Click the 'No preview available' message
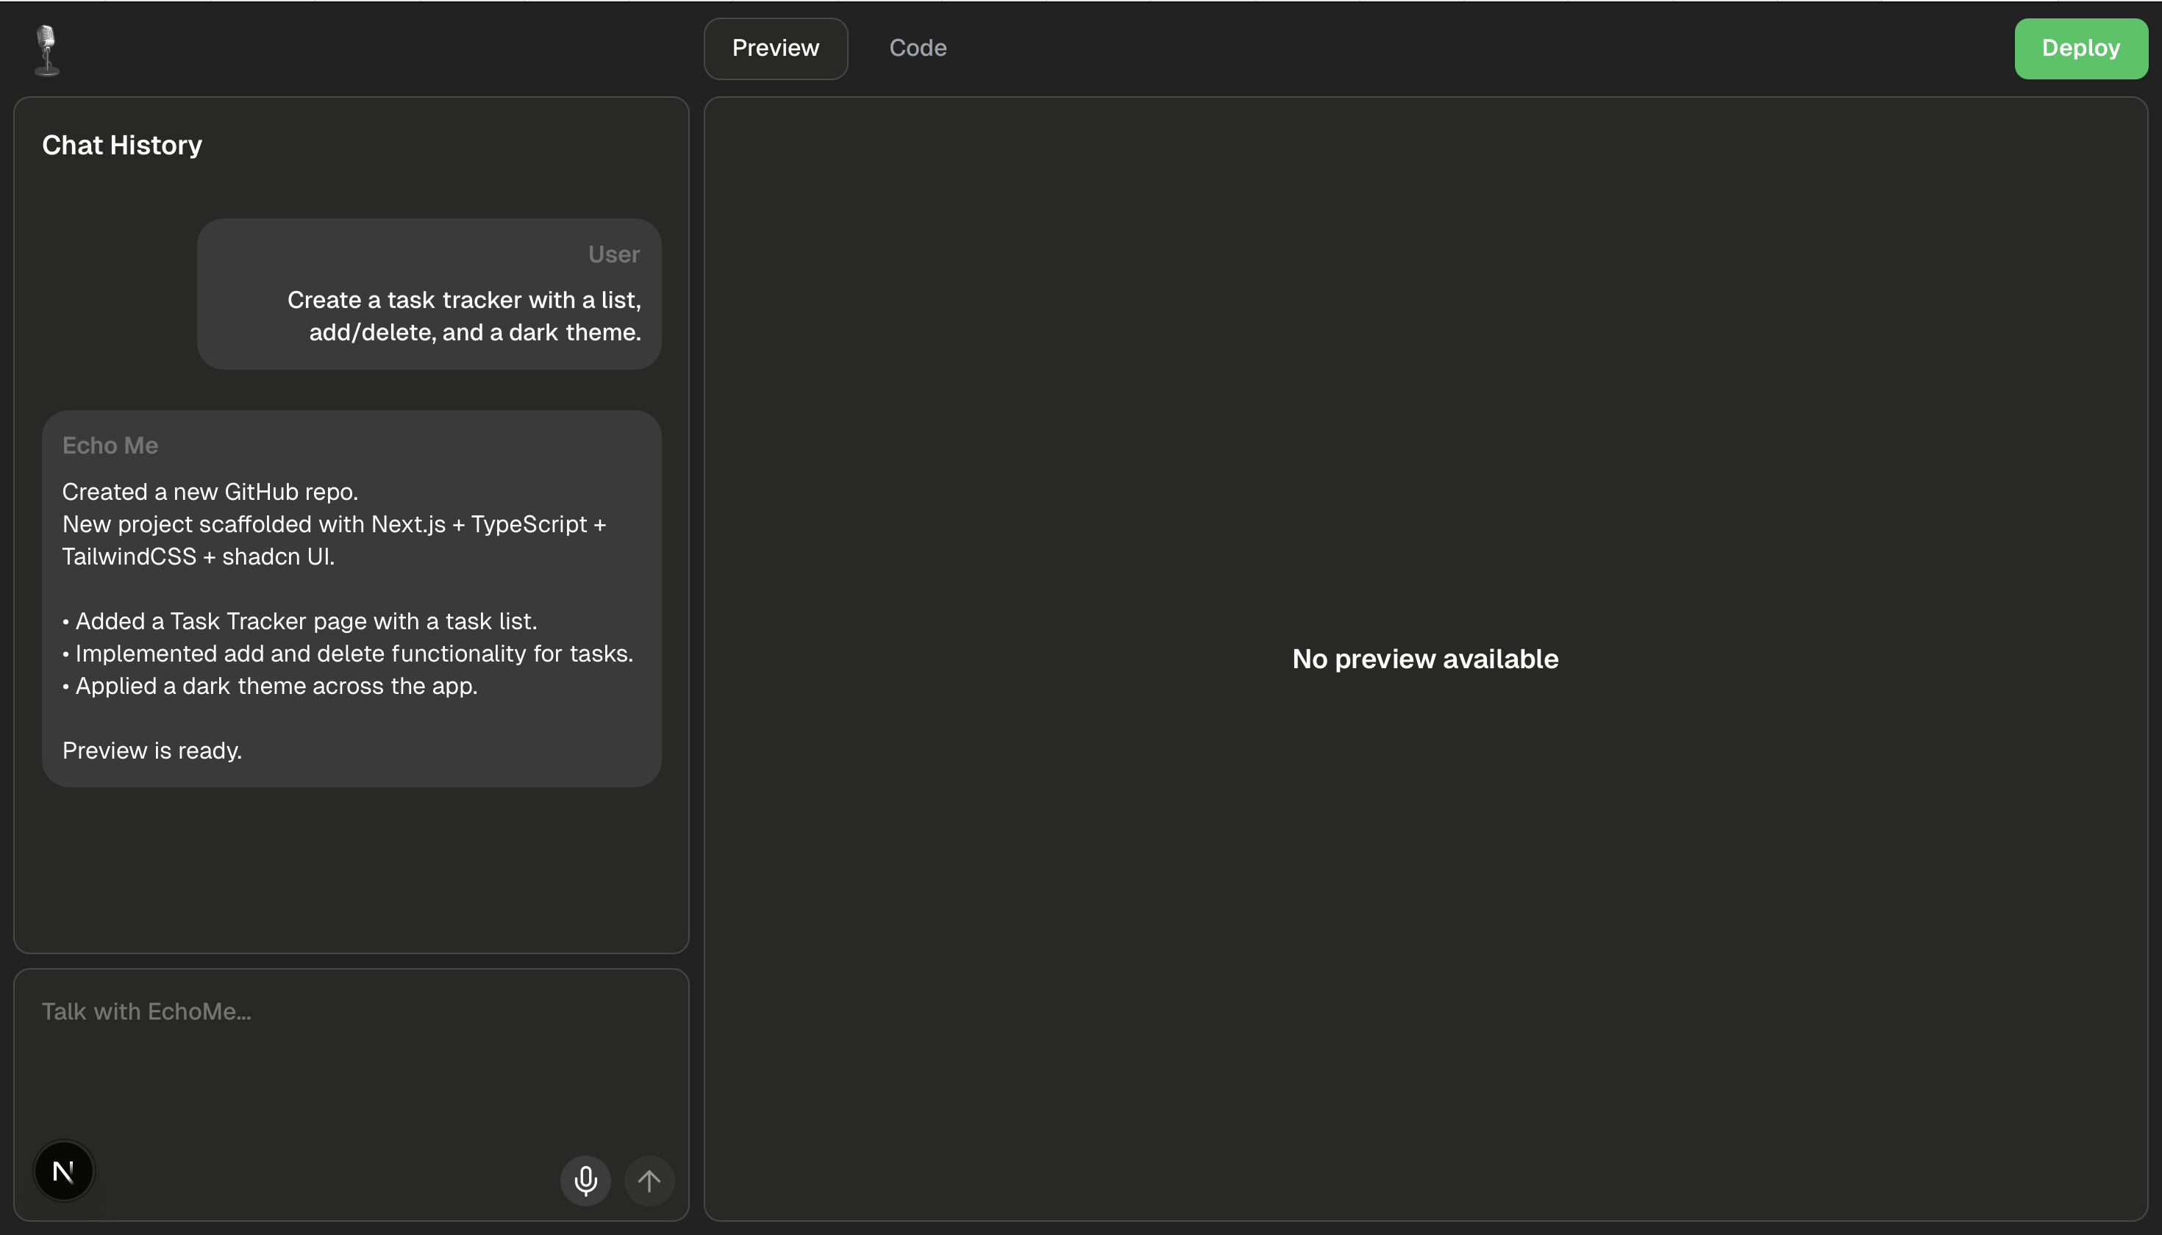This screenshot has height=1235, width=2162. click(x=1424, y=659)
